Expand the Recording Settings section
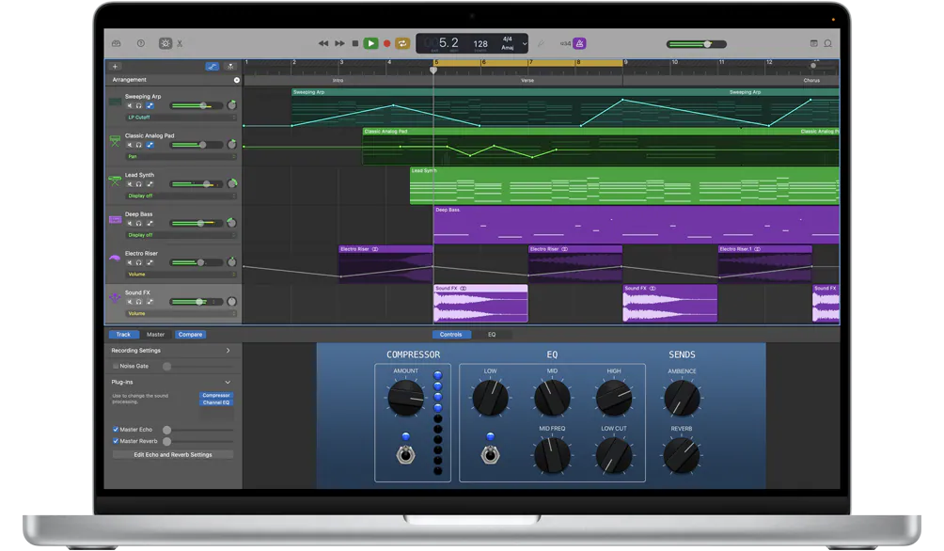 point(228,351)
